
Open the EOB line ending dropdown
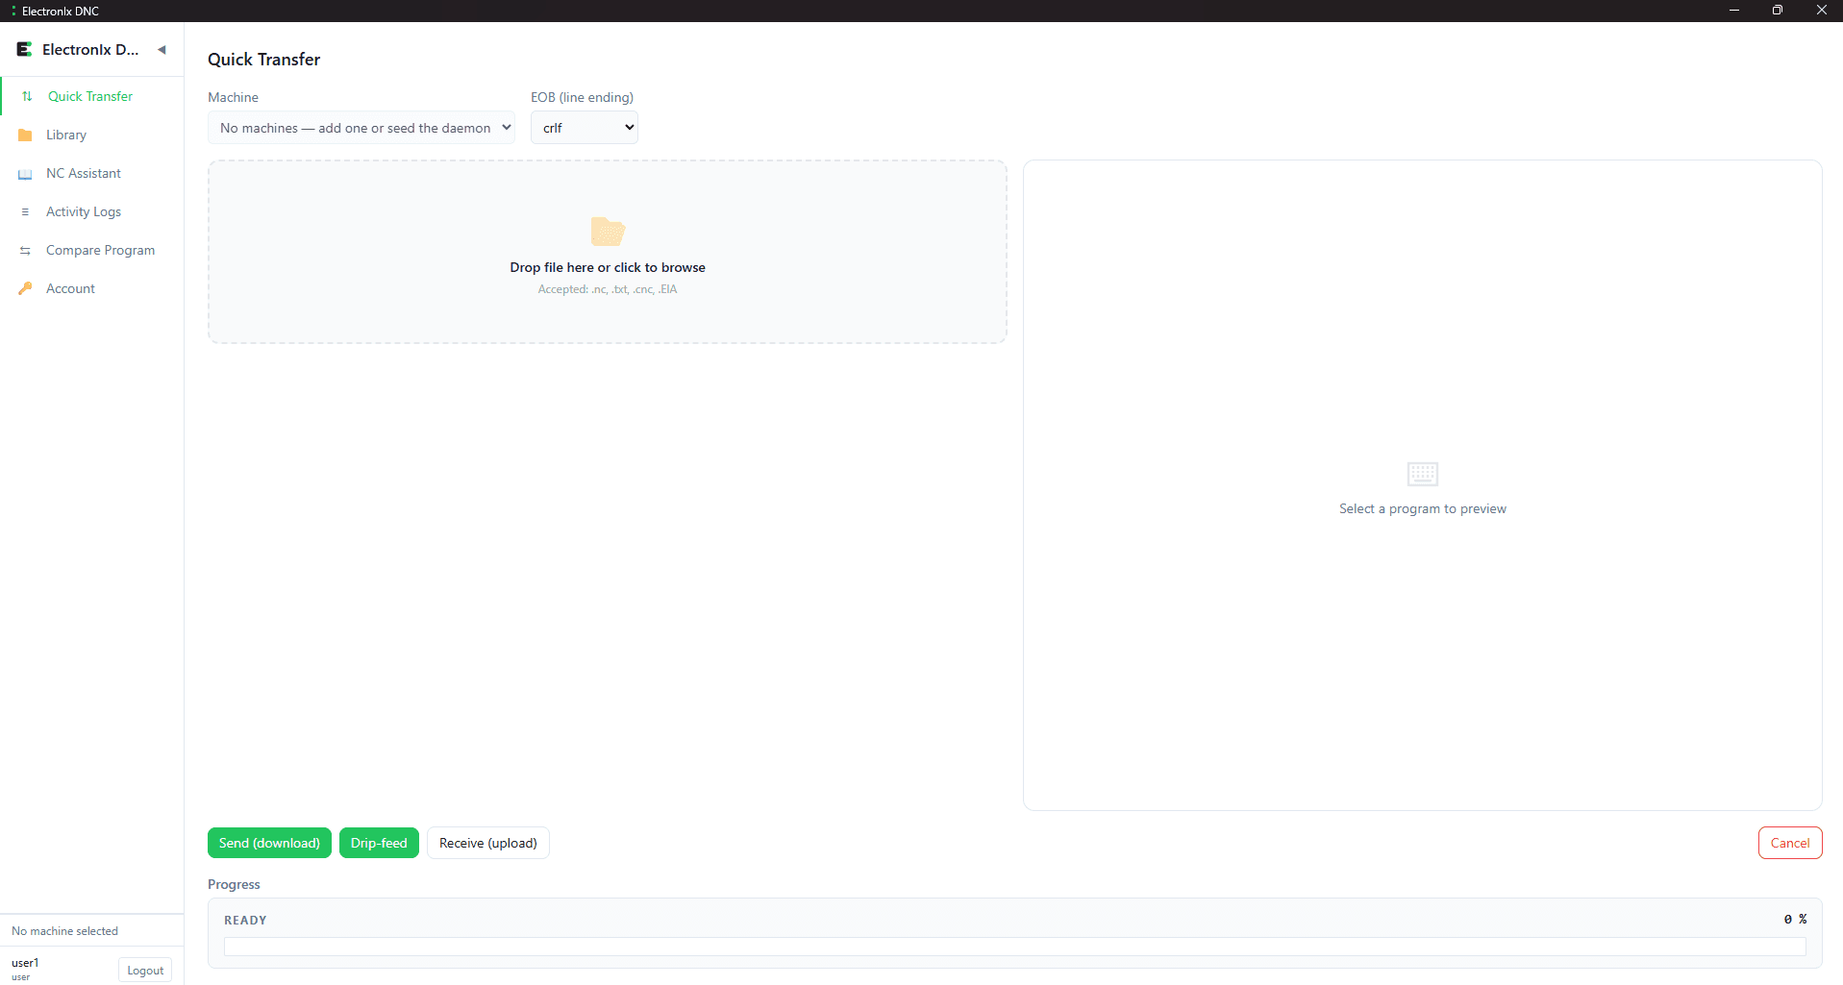(x=585, y=128)
